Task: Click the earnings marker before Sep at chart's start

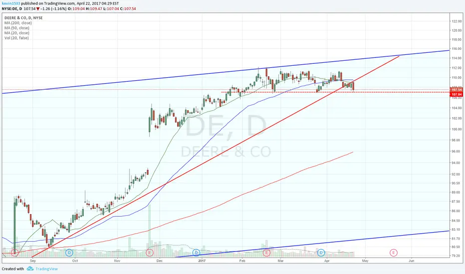Action: click(14, 253)
